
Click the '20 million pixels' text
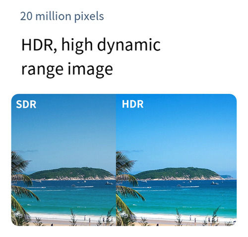tap(62, 16)
